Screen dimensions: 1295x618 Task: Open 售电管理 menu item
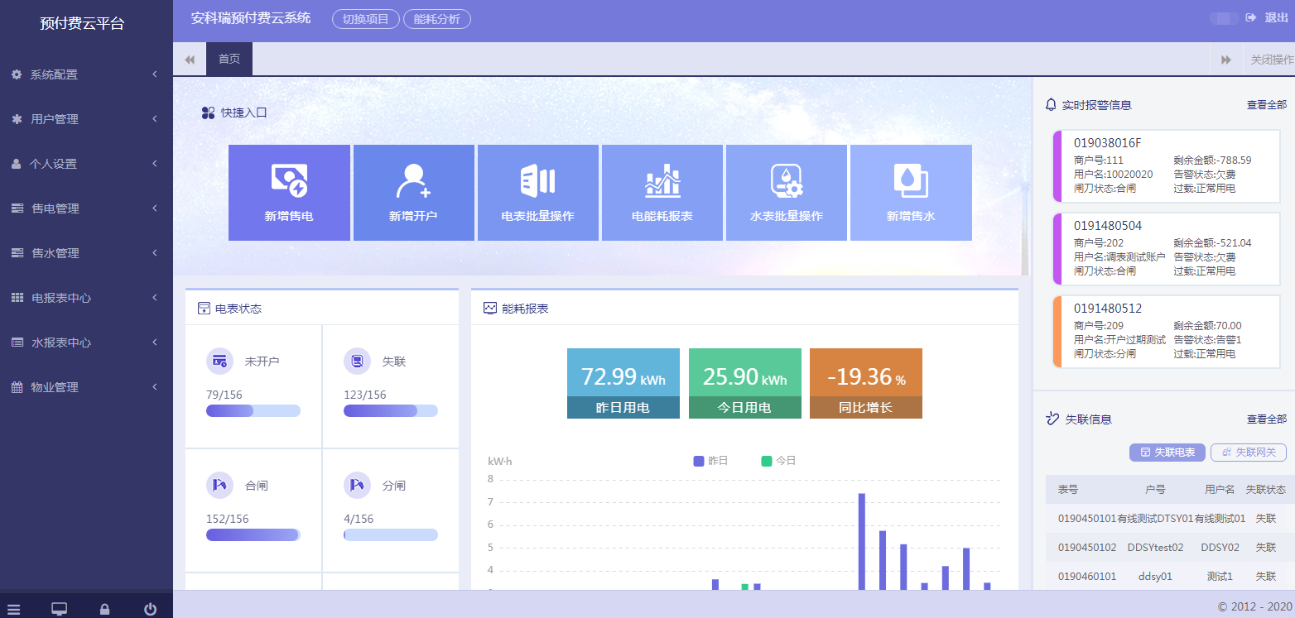(x=86, y=208)
